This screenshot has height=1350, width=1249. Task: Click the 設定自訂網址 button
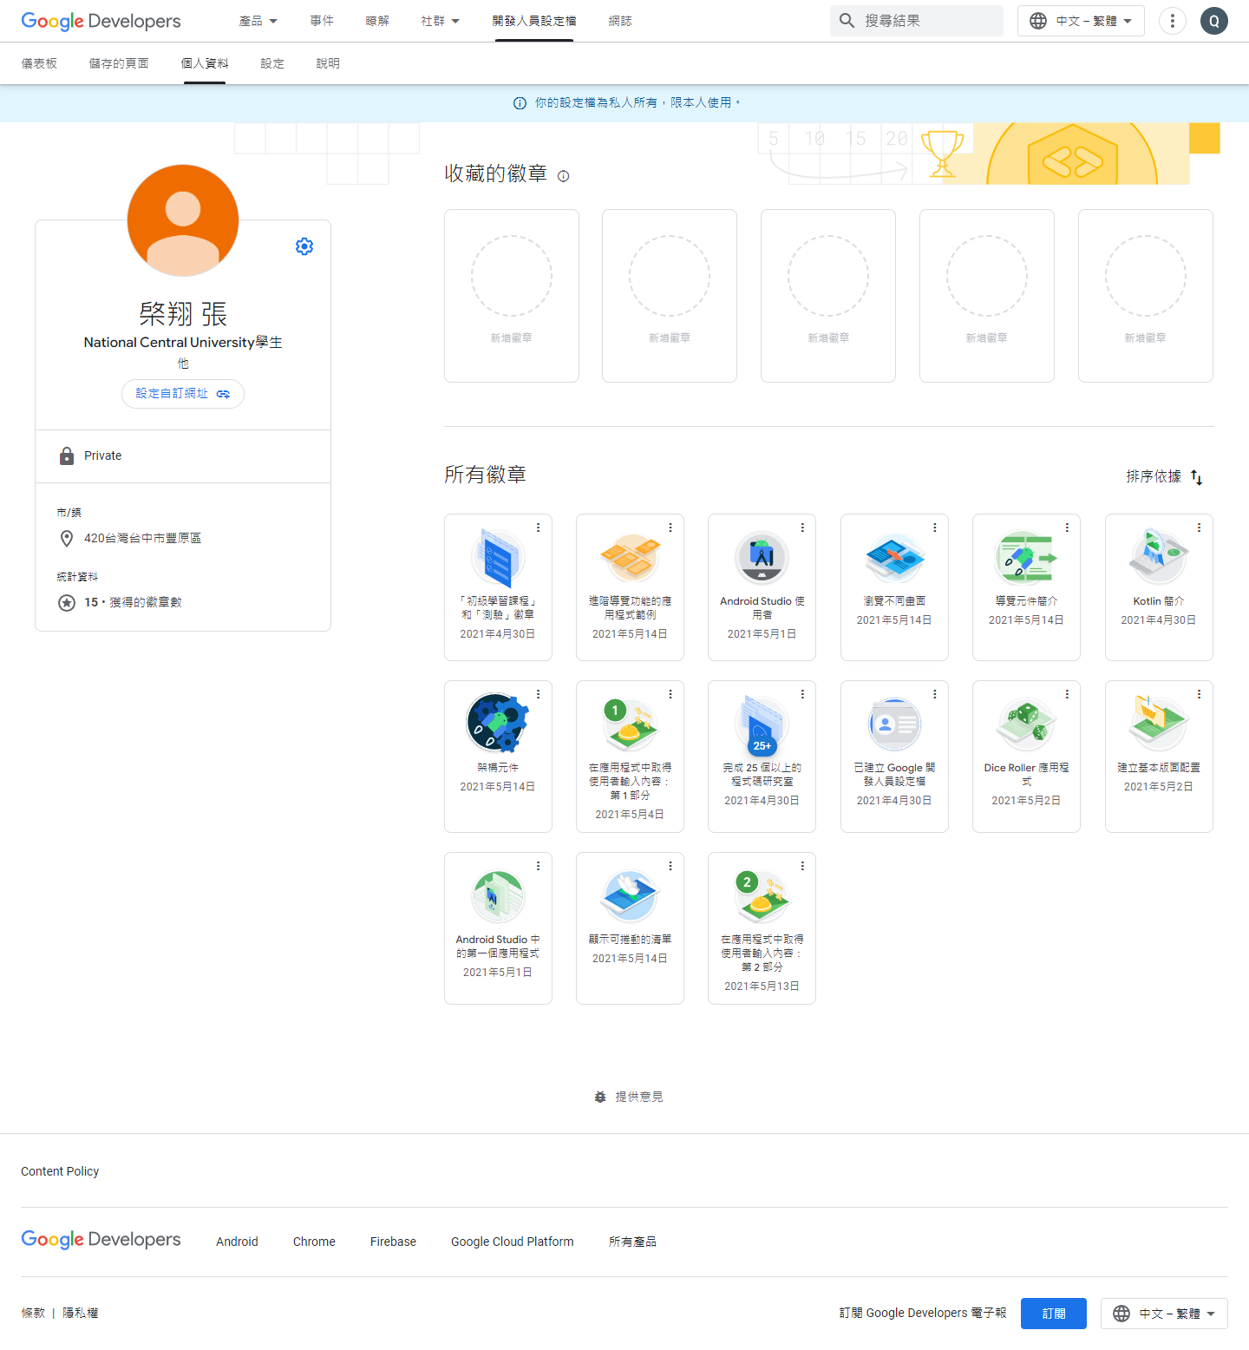click(183, 394)
